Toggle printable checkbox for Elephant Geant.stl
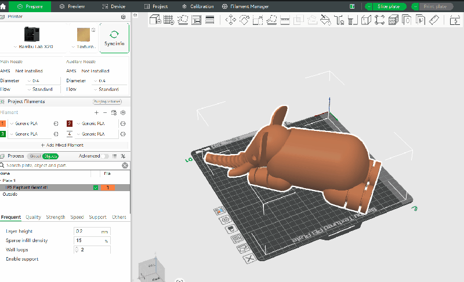 (96, 188)
